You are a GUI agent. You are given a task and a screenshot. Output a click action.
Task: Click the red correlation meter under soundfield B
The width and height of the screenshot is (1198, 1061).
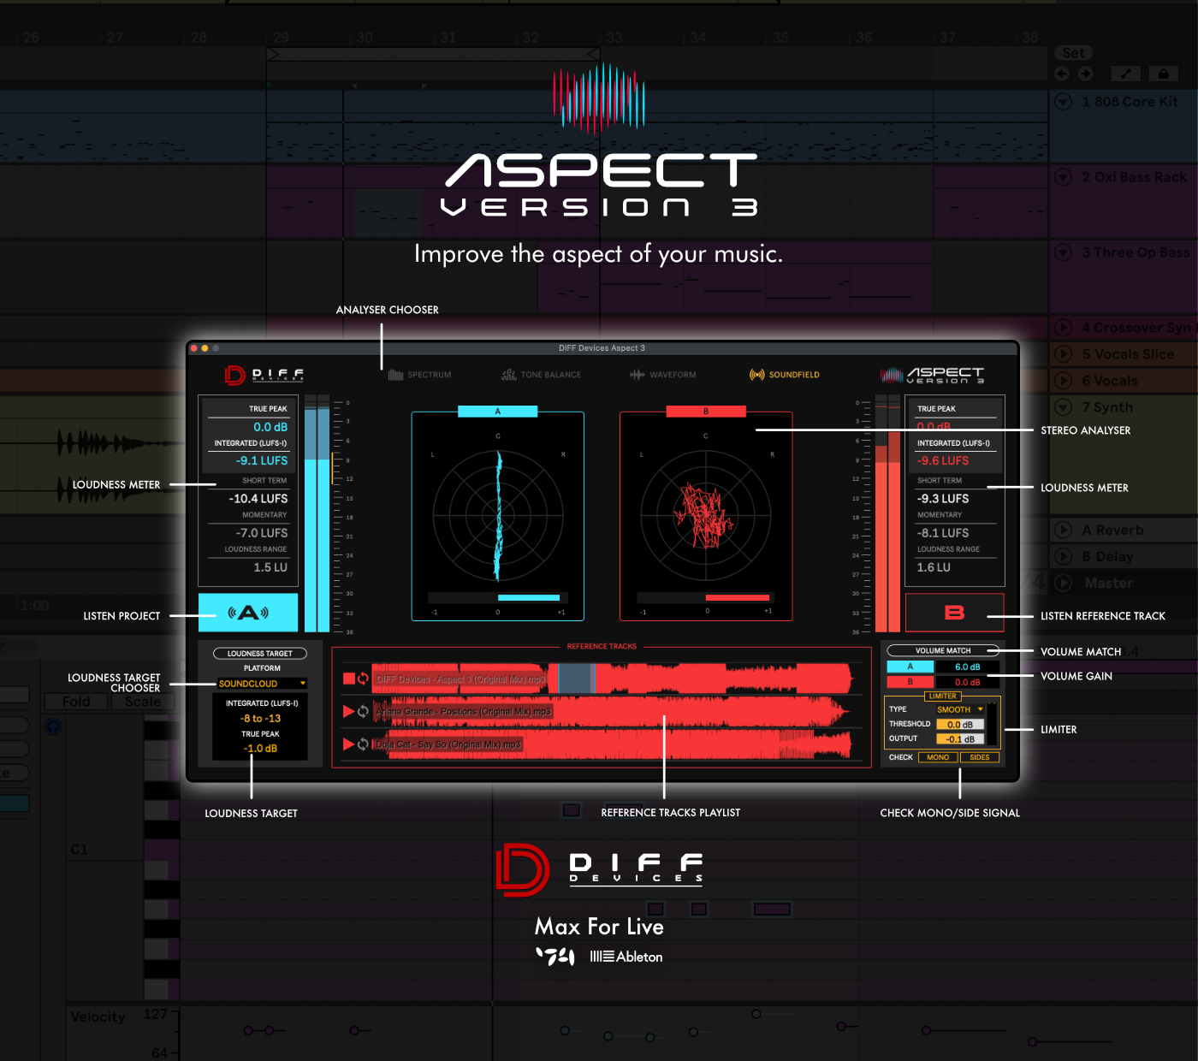(705, 597)
